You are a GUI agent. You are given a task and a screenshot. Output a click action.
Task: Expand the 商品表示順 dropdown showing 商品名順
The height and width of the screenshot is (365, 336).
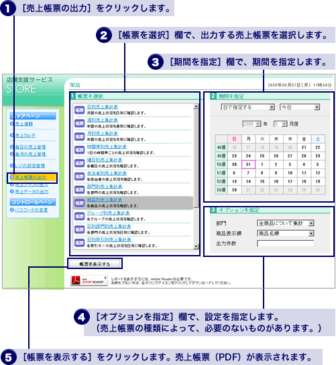point(286,233)
